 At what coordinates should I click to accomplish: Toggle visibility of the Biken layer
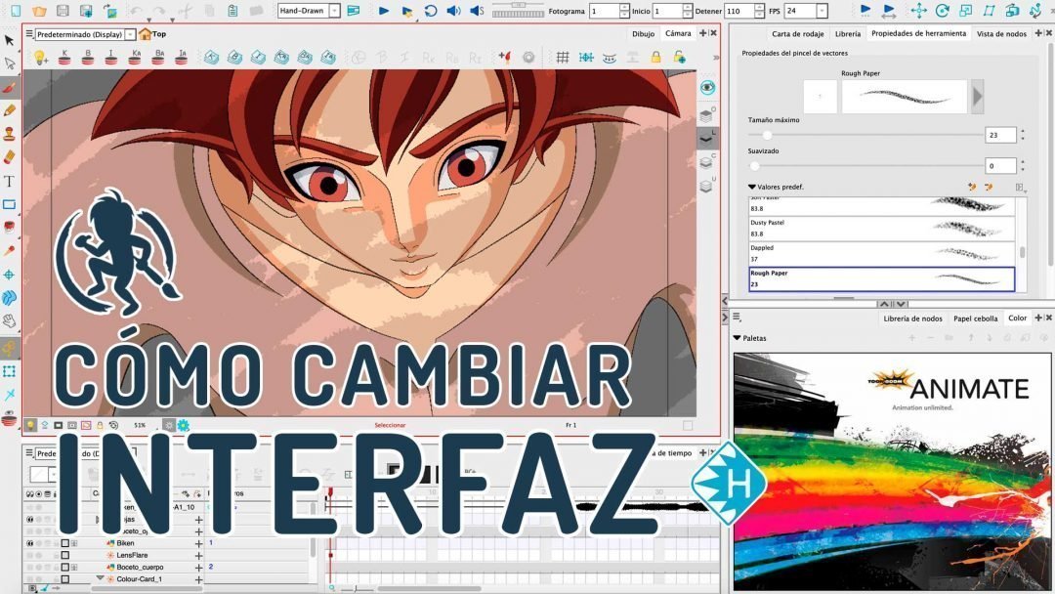29,543
